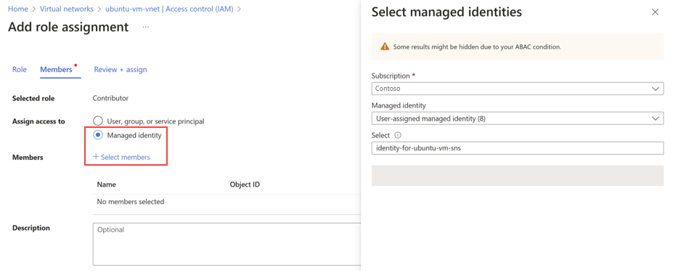The height and width of the screenshot is (271, 673).
Task: Click the ellipsis icon beside Add role assignment
Action: pos(146,27)
